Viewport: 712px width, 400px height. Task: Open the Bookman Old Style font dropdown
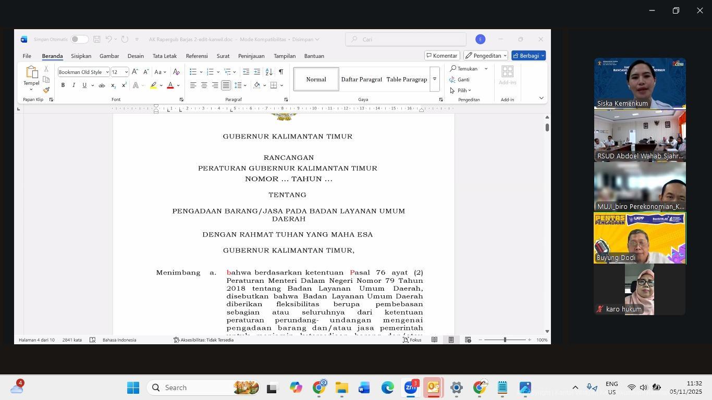107,72
